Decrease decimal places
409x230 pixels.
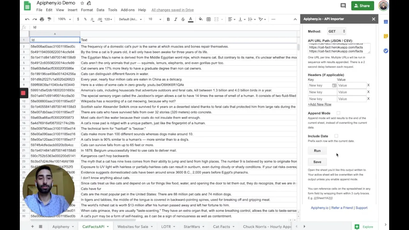pyautogui.click(x=92, y=19)
